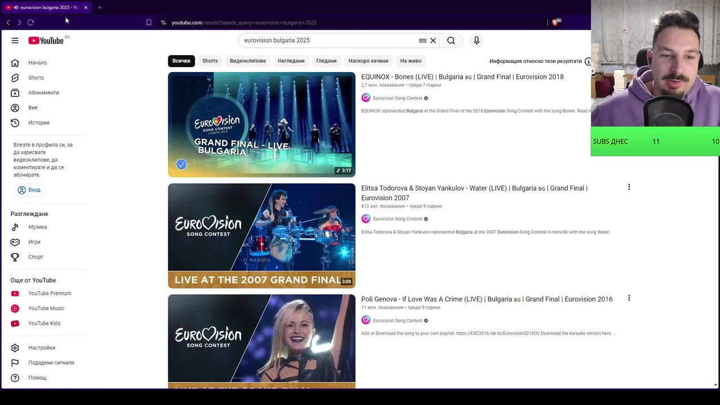The image size is (720, 405).
Task: Close the eurovision bulgaria 2025 tab
Action: (x=85, y=7)
